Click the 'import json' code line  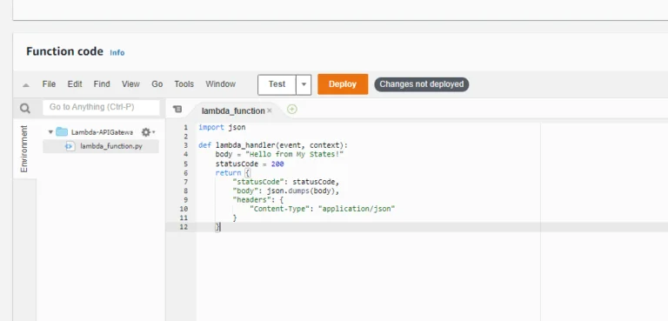[222, 128]
